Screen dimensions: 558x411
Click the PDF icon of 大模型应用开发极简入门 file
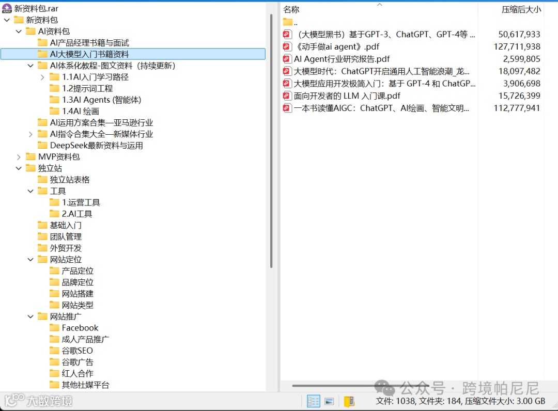pyautogui.click(x=287, y=84)
